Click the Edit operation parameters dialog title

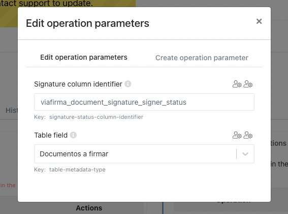pyautogui.click(x=87, y=23)
